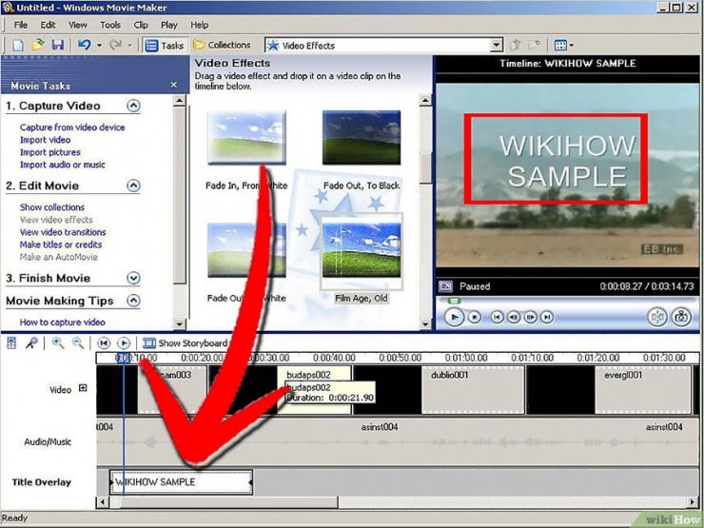Toggle the Tasks pane button

tap(165, 46)
